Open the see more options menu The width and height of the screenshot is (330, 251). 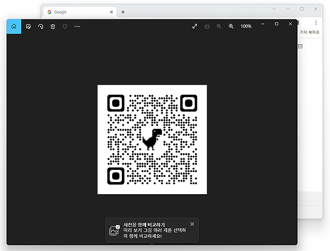[x=77, y=26]
